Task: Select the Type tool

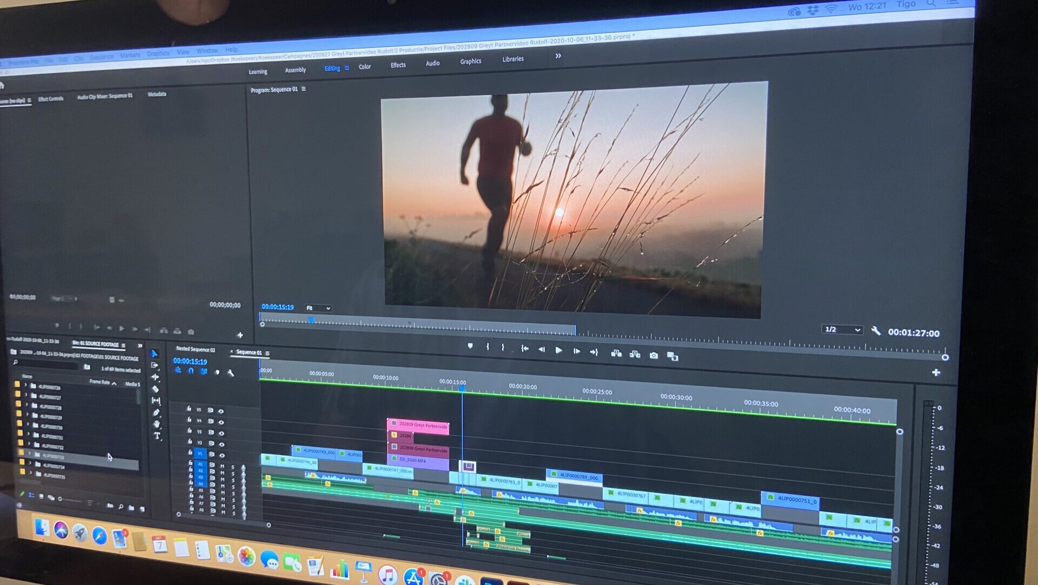Action: coord(157,436)
